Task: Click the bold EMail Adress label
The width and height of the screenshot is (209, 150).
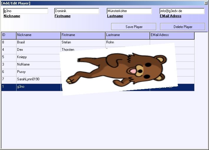Action: [171, 16]
